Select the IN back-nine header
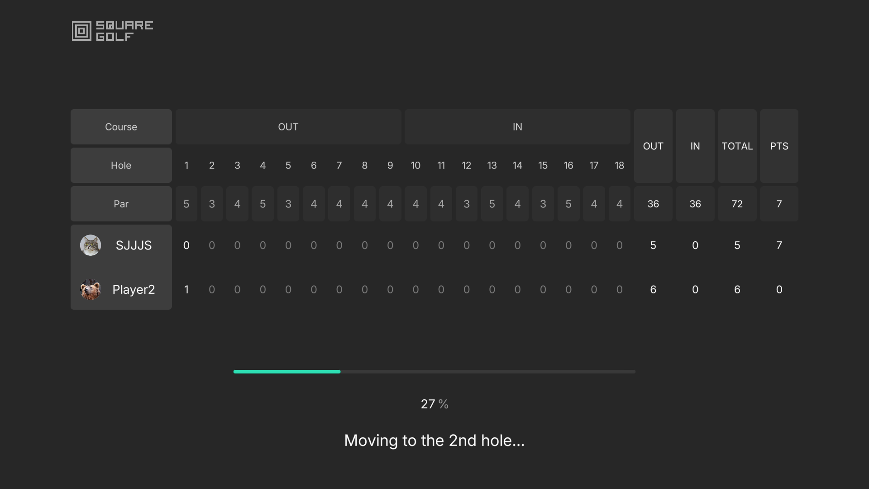869x489 pixels. [517, 127]
